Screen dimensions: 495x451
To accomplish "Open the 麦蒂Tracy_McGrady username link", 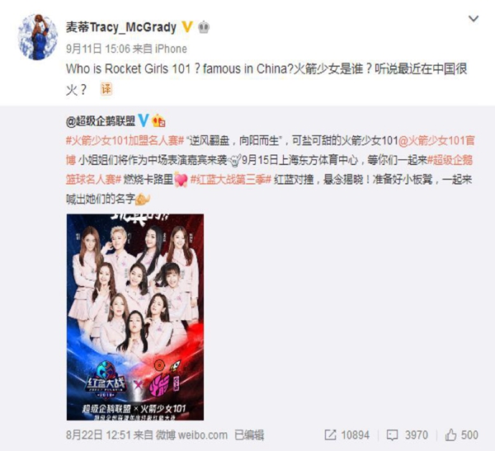I will 121,27.
